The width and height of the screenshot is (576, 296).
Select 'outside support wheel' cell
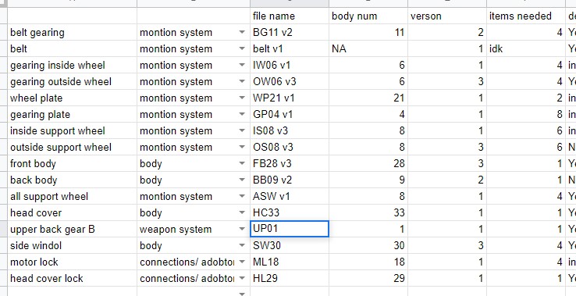tap(73, 147)
